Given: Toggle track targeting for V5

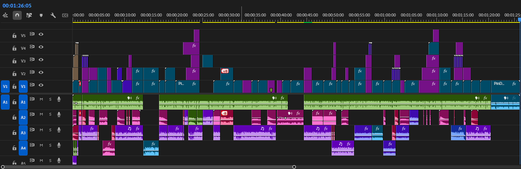Looking at the screenshot, I should pos(23,36).
